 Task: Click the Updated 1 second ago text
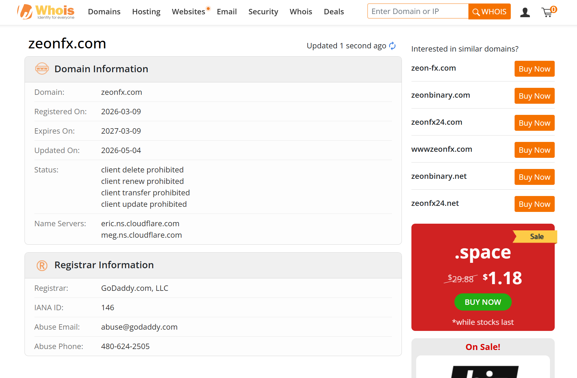[346, 46]
